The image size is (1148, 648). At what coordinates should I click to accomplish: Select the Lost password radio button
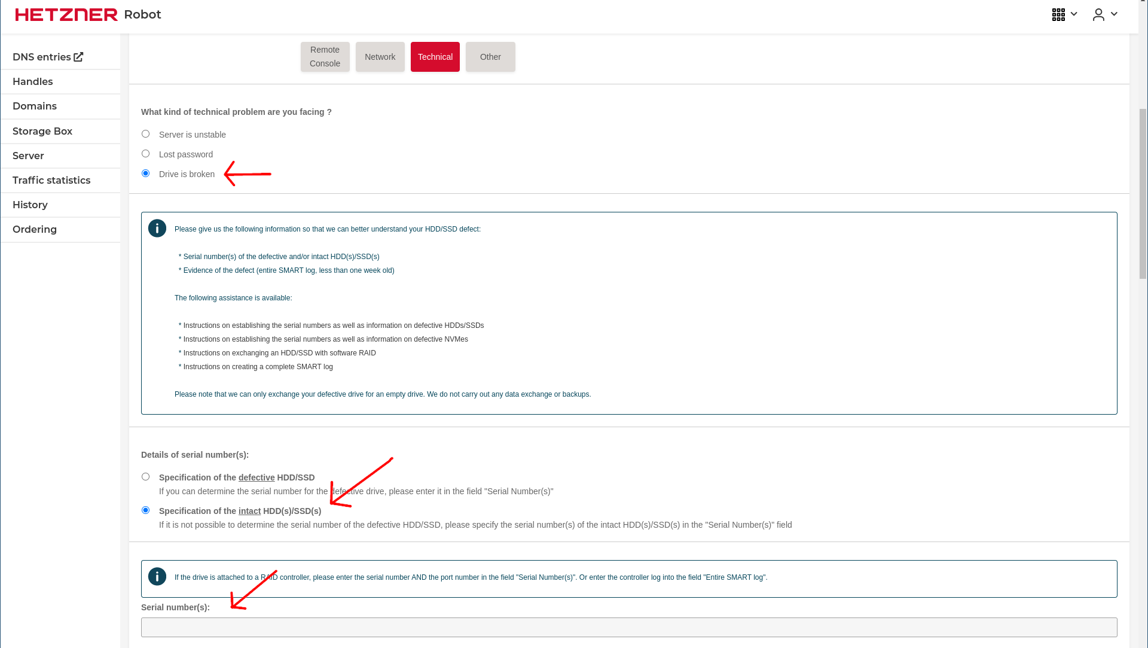[145, 154]
